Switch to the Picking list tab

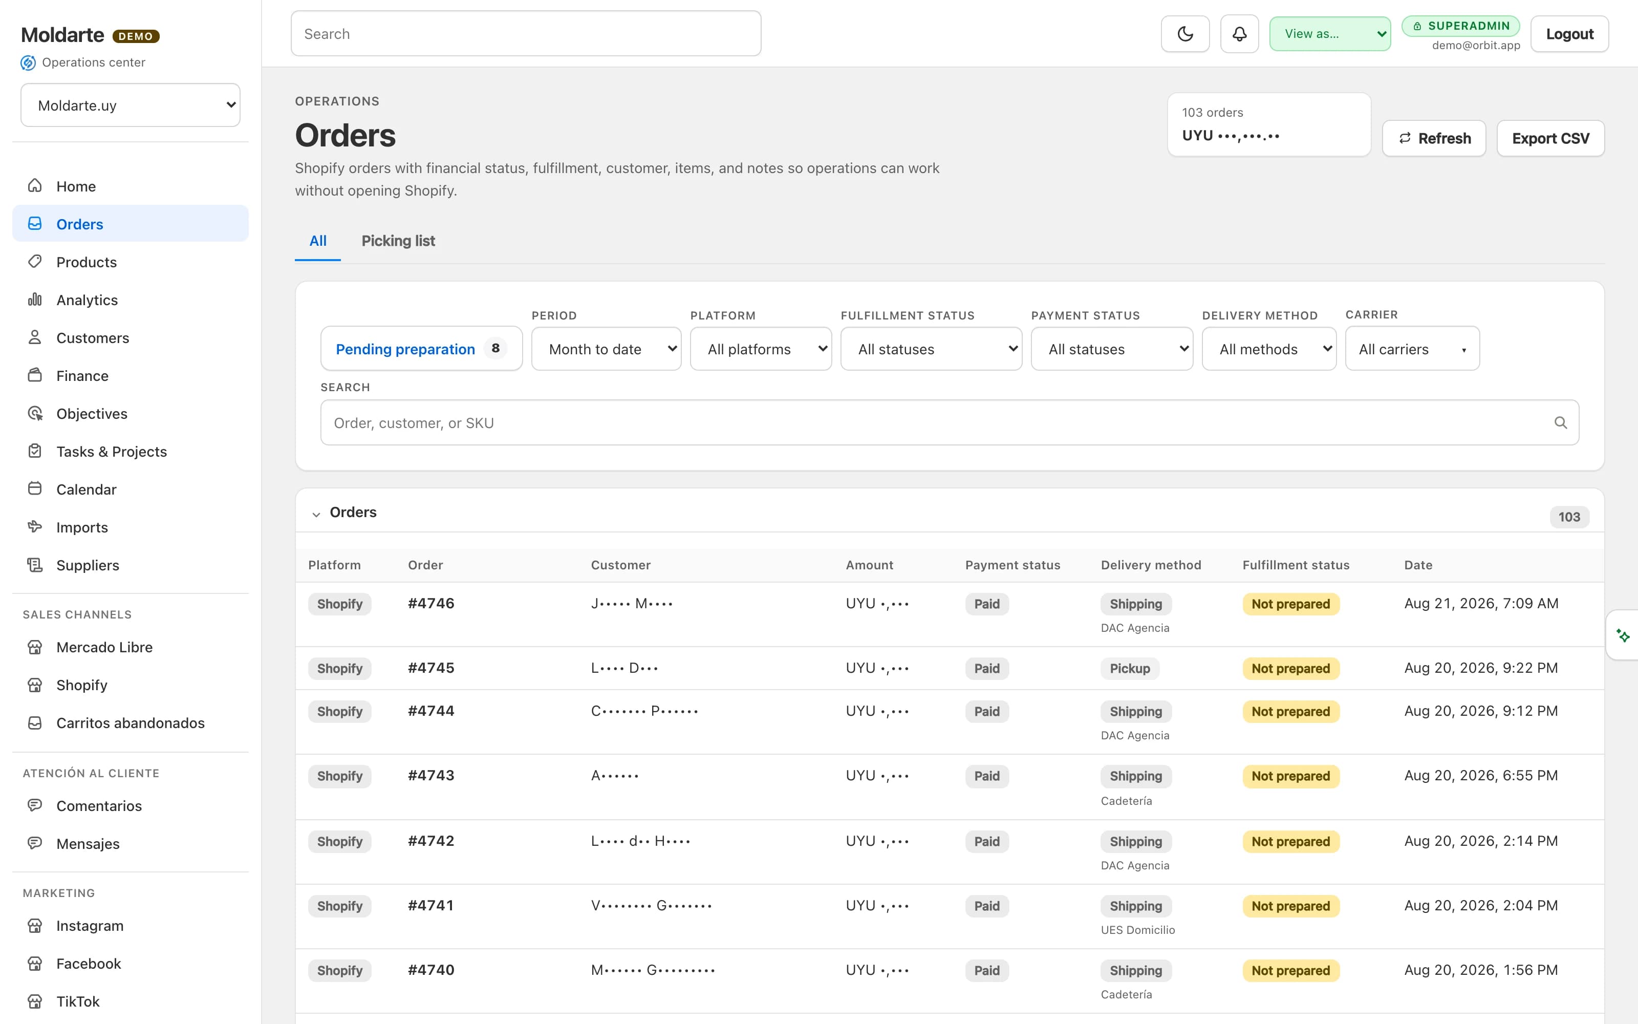[x=398, y=241]
